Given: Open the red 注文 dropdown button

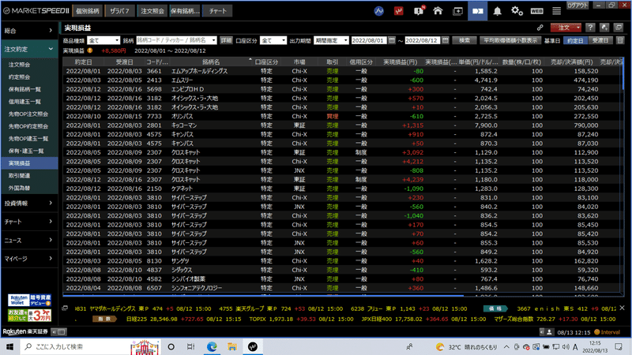Looking at the screenshot, I should click(566, 28).
